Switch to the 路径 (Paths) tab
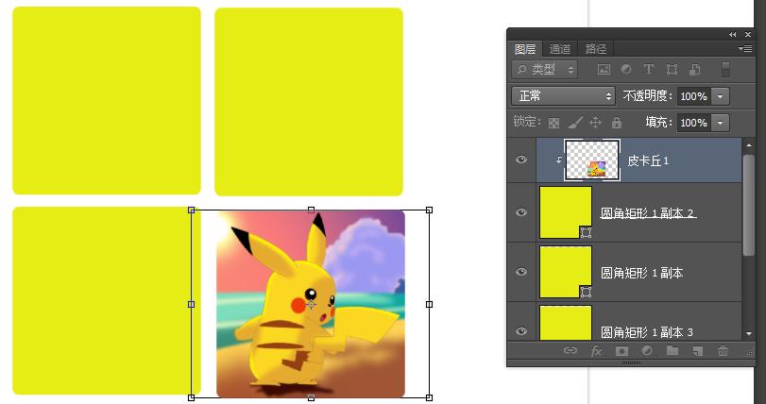This screenshot has width=766, height=404. tap(595, 49)
